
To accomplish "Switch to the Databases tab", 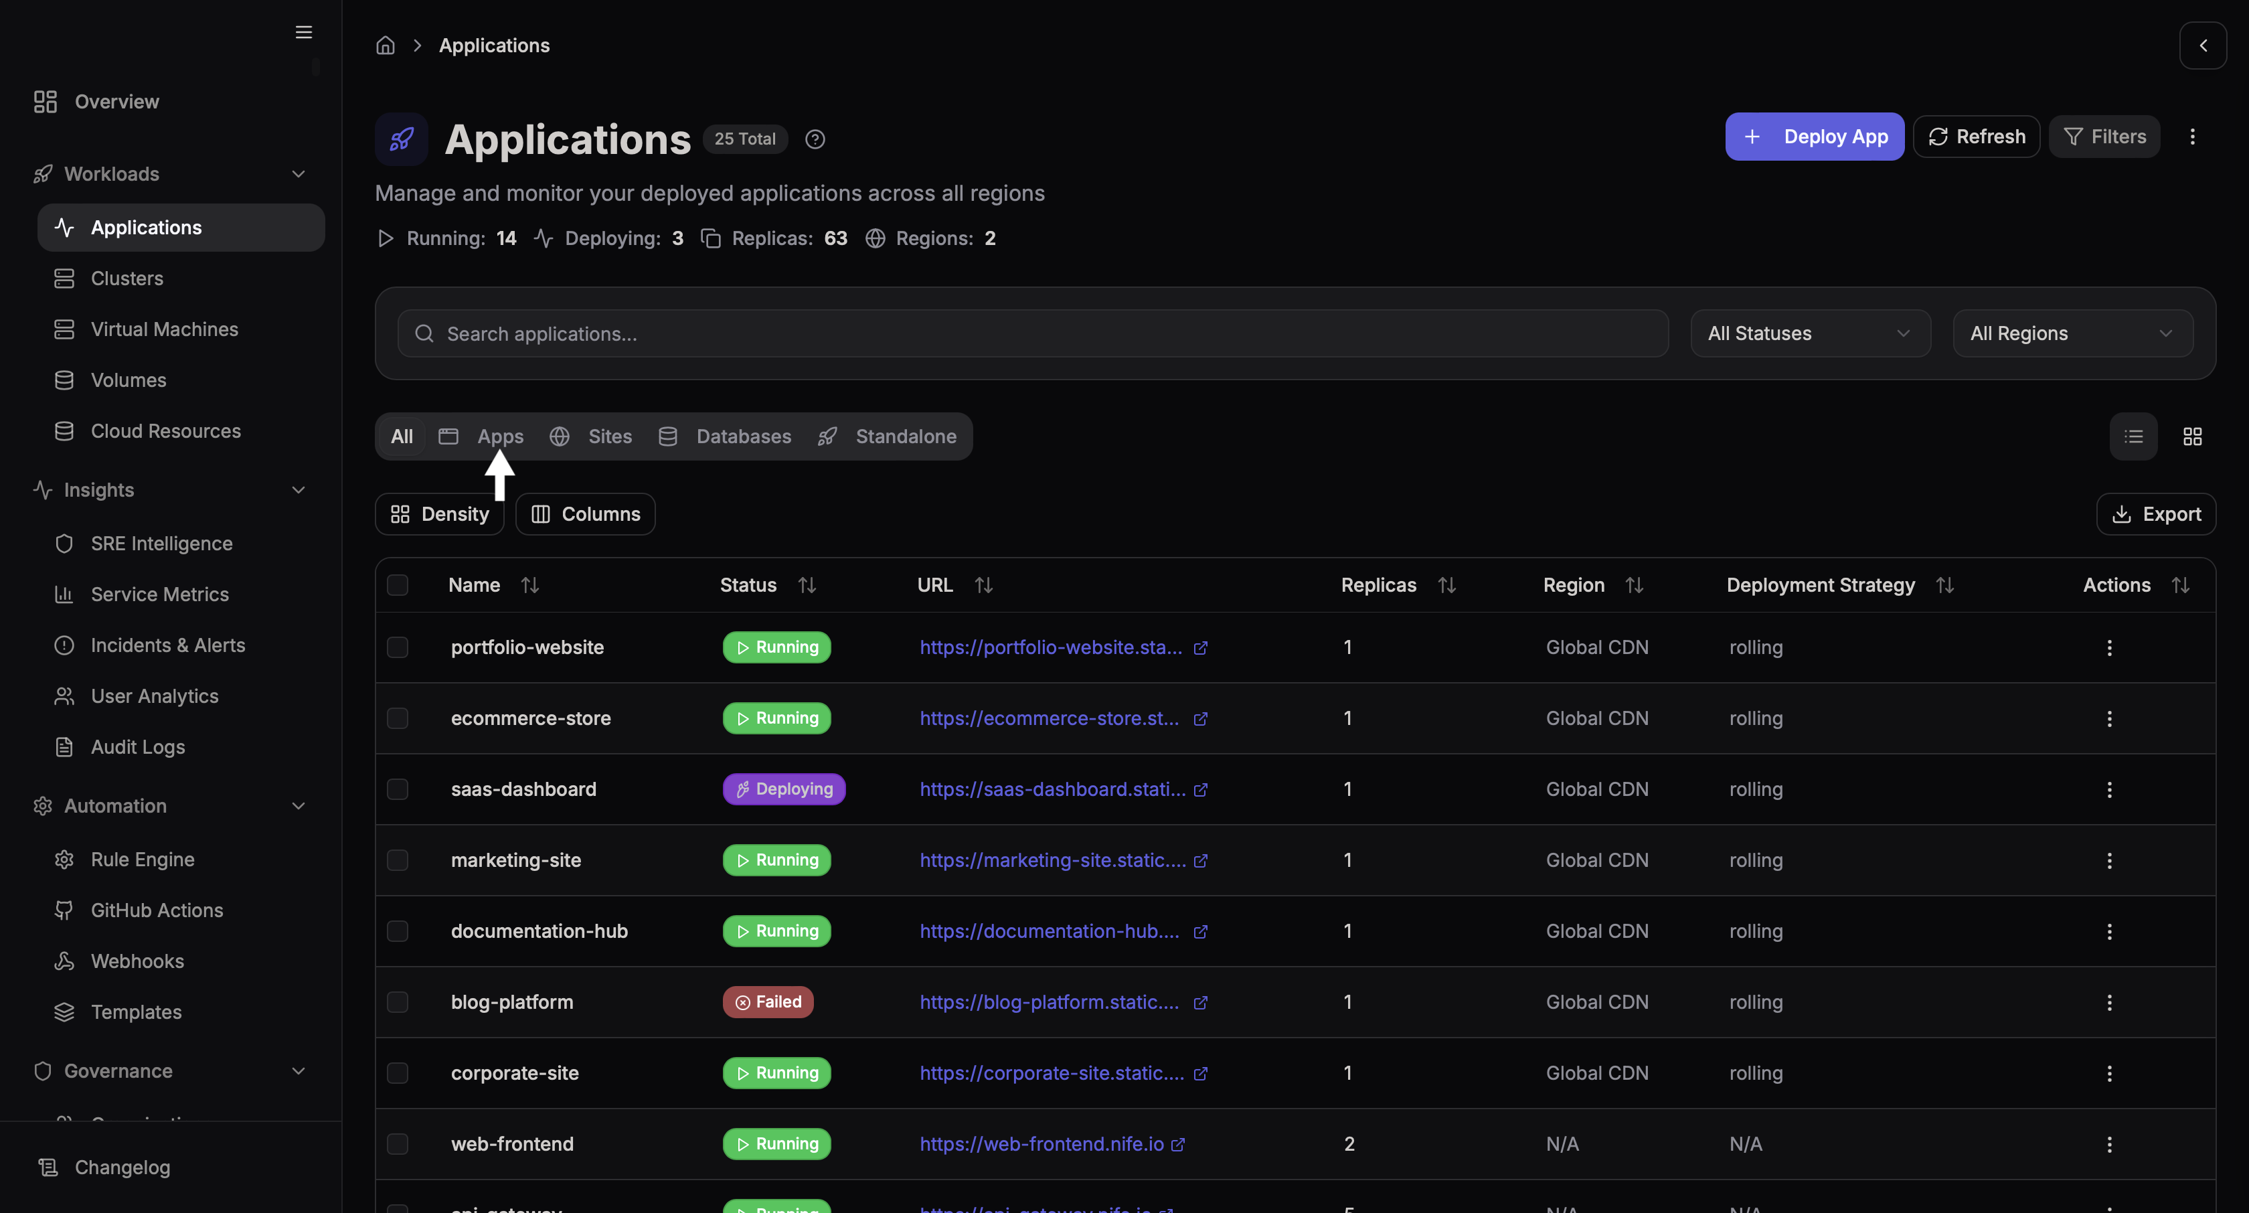I will (743, 436).
